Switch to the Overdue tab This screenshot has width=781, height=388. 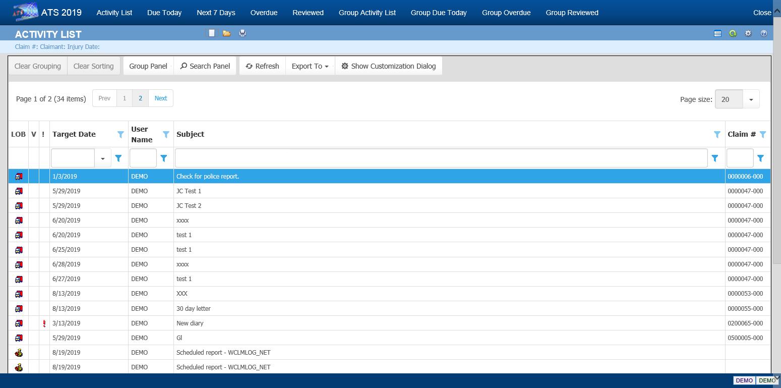tap(264, 13)
